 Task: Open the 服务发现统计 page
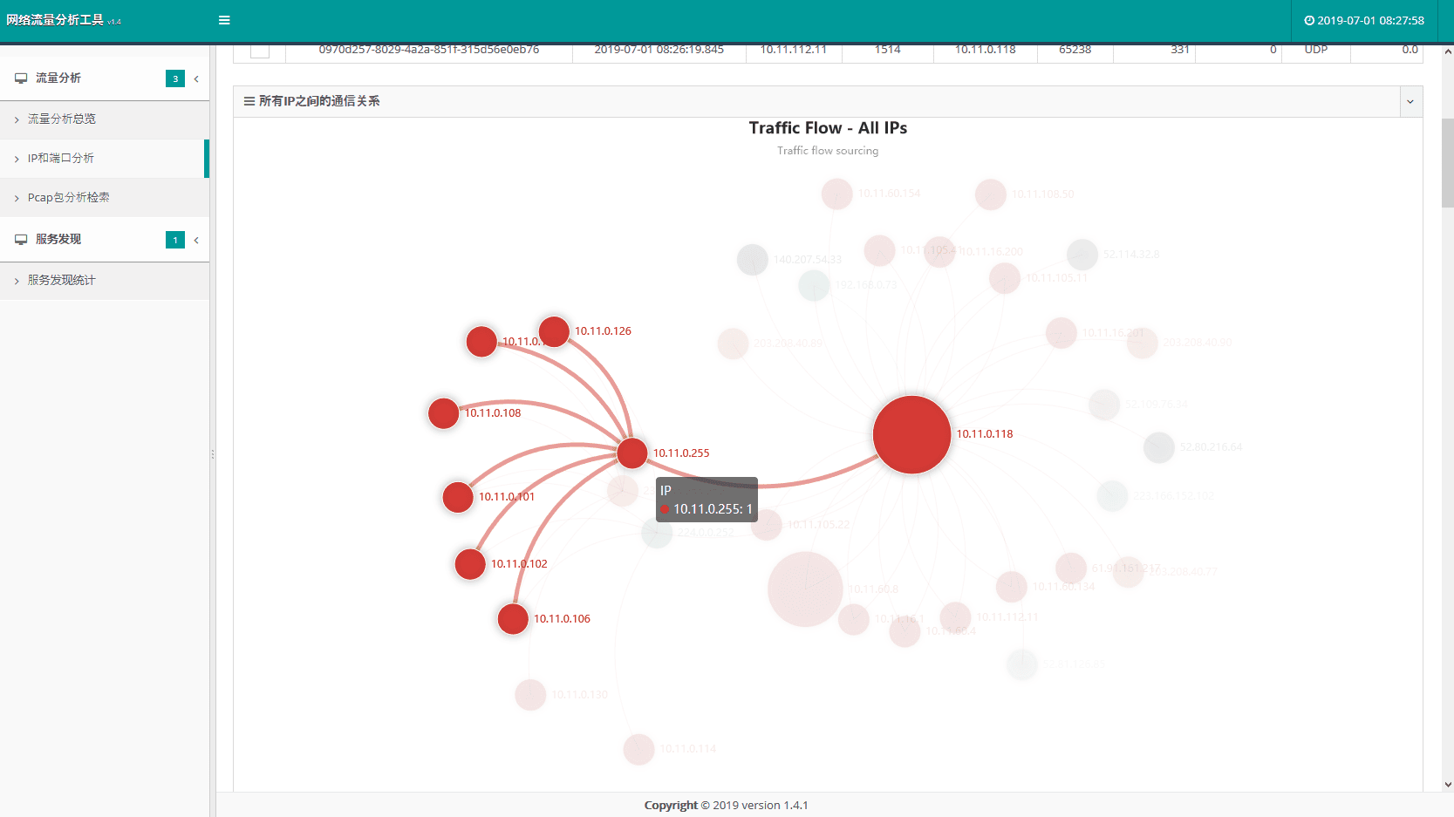[x=61, y=281]
